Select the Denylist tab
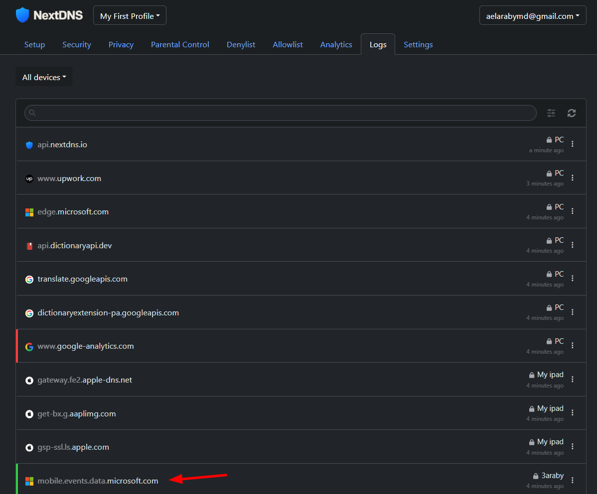Screen dimensions: 597x494 pyautogui.click(x=241, y=45)
